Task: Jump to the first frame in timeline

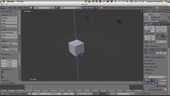Action: click(78, 94)
